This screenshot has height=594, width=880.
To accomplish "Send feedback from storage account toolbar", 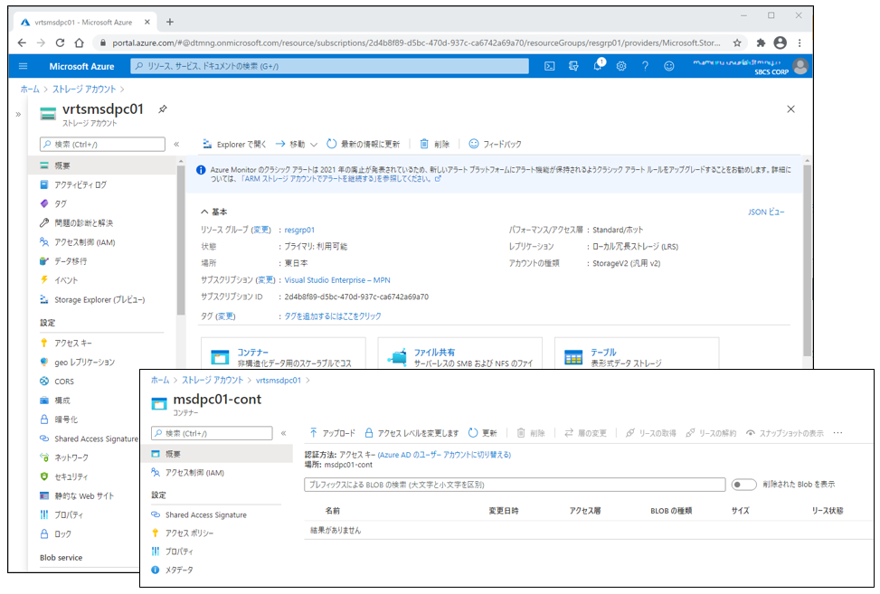I will [x=495, y=144].
